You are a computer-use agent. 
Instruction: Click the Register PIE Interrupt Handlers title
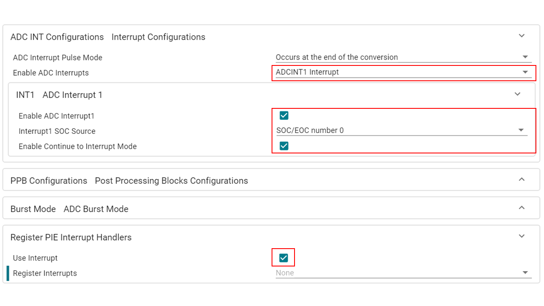click(x=71, y=237)
